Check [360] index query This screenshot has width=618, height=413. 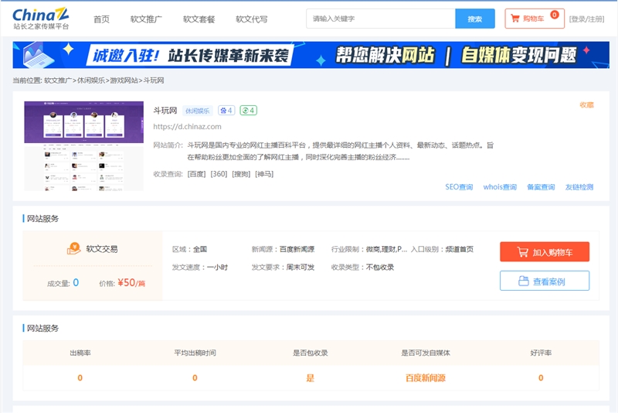coord(219,174)
